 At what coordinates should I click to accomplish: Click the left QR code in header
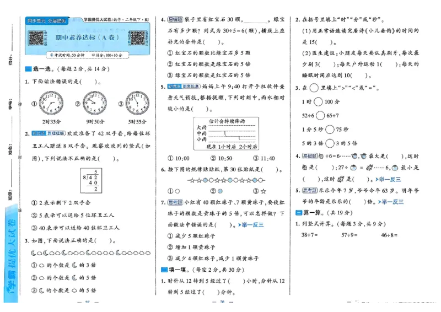click(x=36, y=37)
